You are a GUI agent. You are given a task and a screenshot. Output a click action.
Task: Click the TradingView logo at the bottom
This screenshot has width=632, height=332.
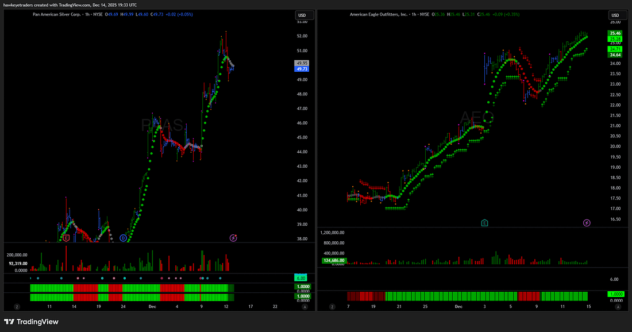tap(32, 322)
